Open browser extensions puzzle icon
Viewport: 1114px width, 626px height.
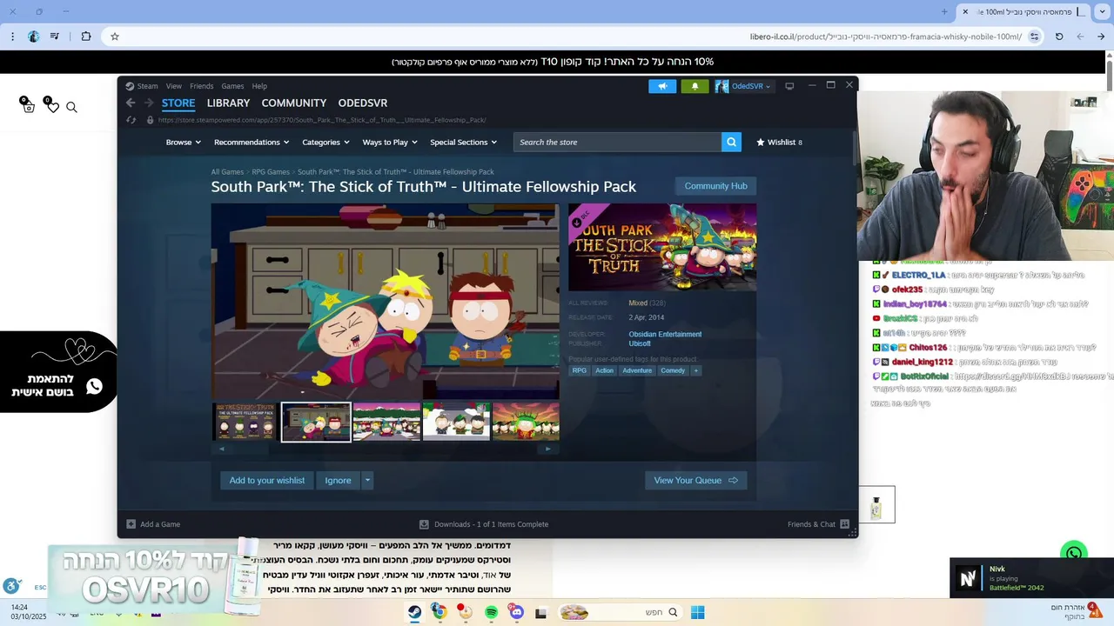tap(85, 37)
